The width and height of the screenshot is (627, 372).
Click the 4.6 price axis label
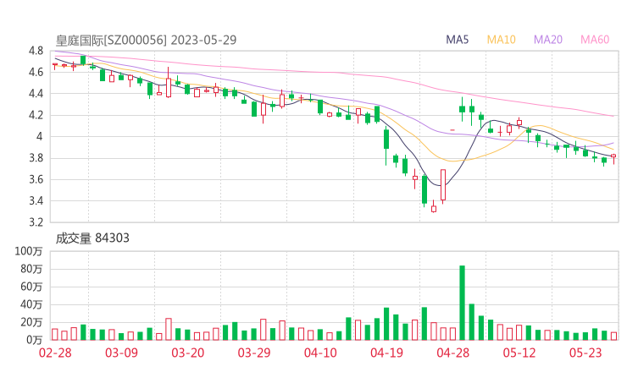point(36,72)
